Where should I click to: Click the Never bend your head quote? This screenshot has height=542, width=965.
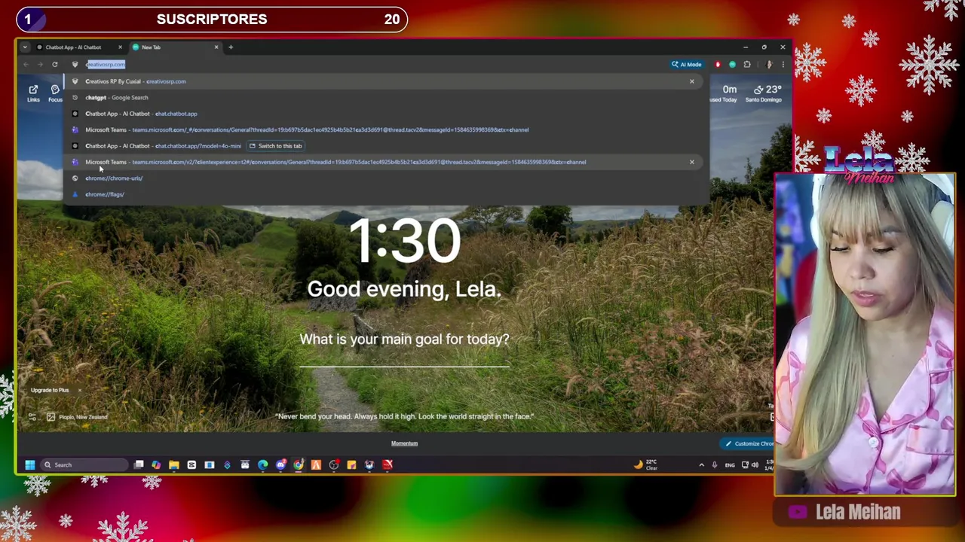(404, 416)
